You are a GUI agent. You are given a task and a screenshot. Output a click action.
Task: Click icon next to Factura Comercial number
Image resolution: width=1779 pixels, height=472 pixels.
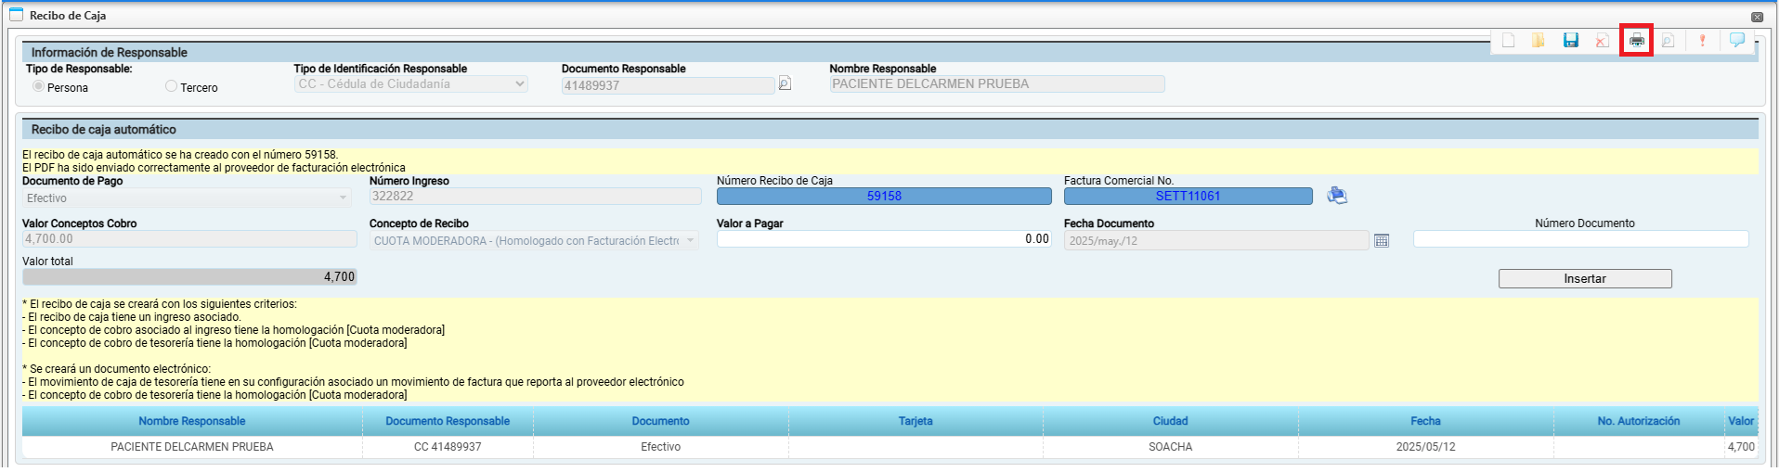coord(1337,196)
